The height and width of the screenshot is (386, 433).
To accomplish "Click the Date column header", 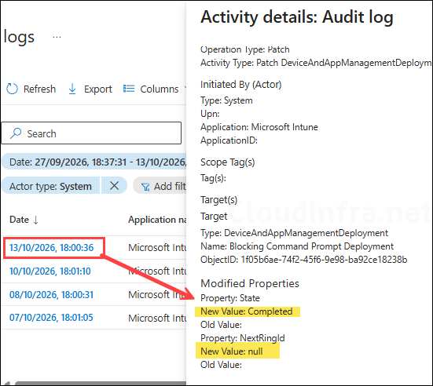I will pyautogui.click(x=19, y=220).
